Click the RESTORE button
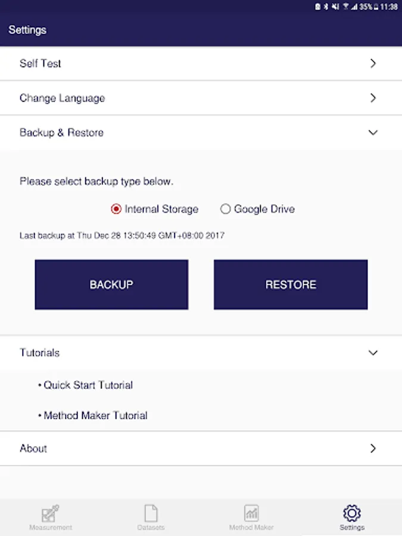Viewport: 402px width, 536px height. [x=291, y=285]
